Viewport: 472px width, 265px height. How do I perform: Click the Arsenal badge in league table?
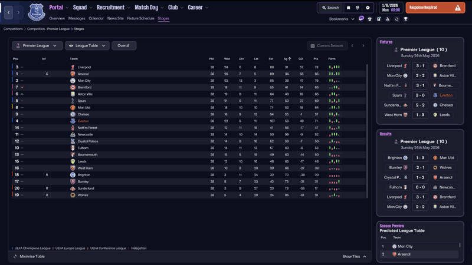73,74
